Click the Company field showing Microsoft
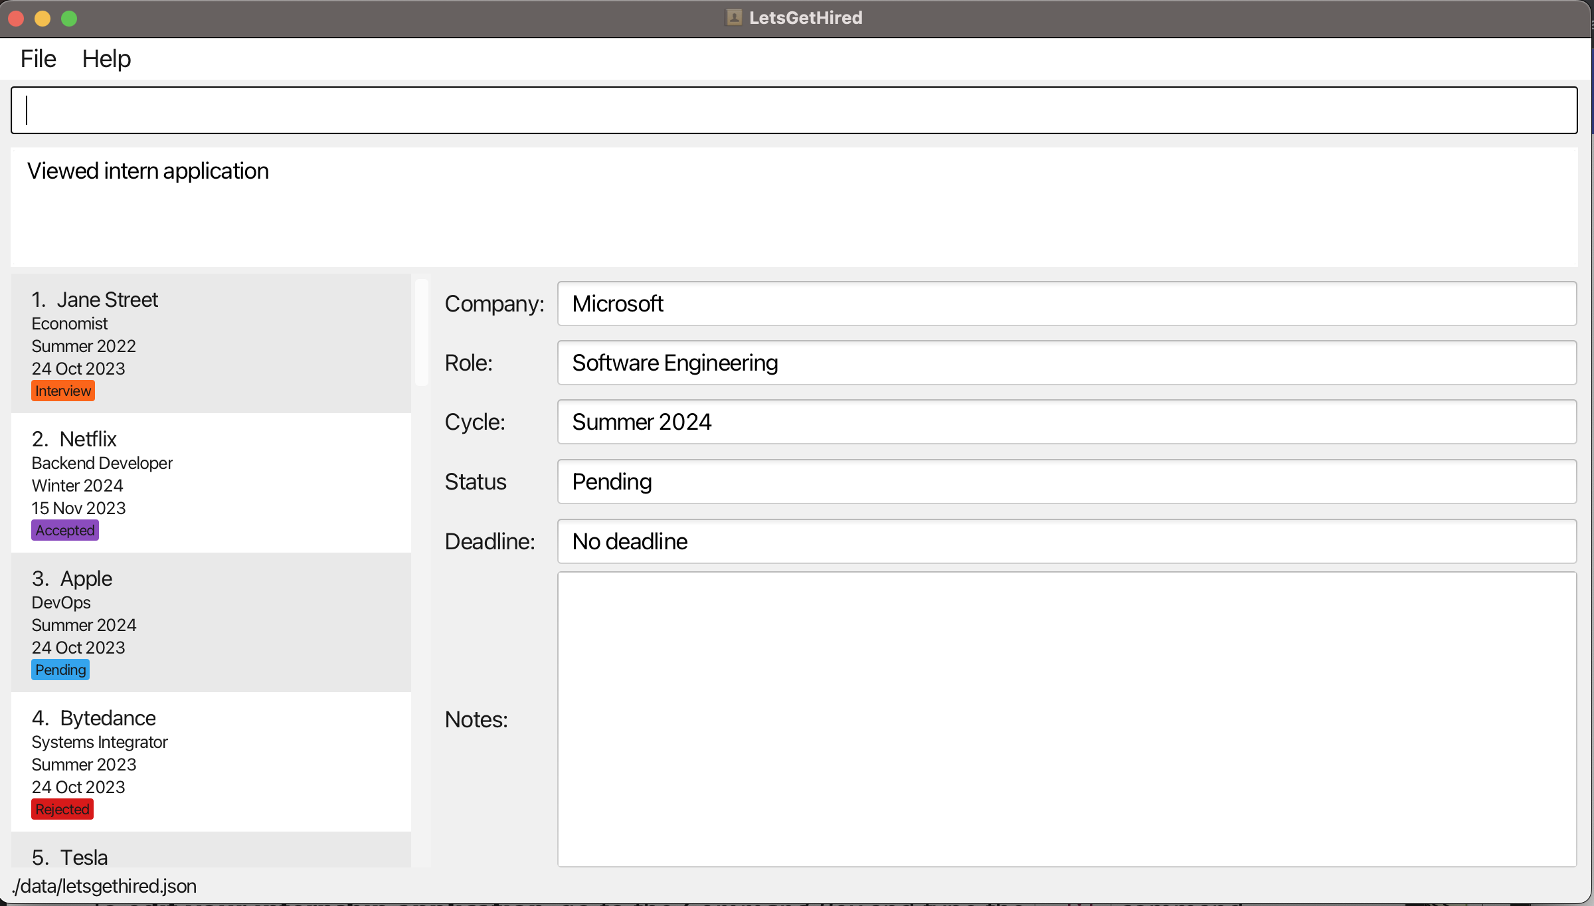 tap(1067, 304)
